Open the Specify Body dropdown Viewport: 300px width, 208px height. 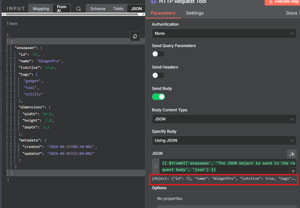pyautogui.click(x=224, y=141)
